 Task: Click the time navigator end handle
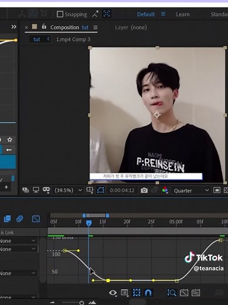108,215
